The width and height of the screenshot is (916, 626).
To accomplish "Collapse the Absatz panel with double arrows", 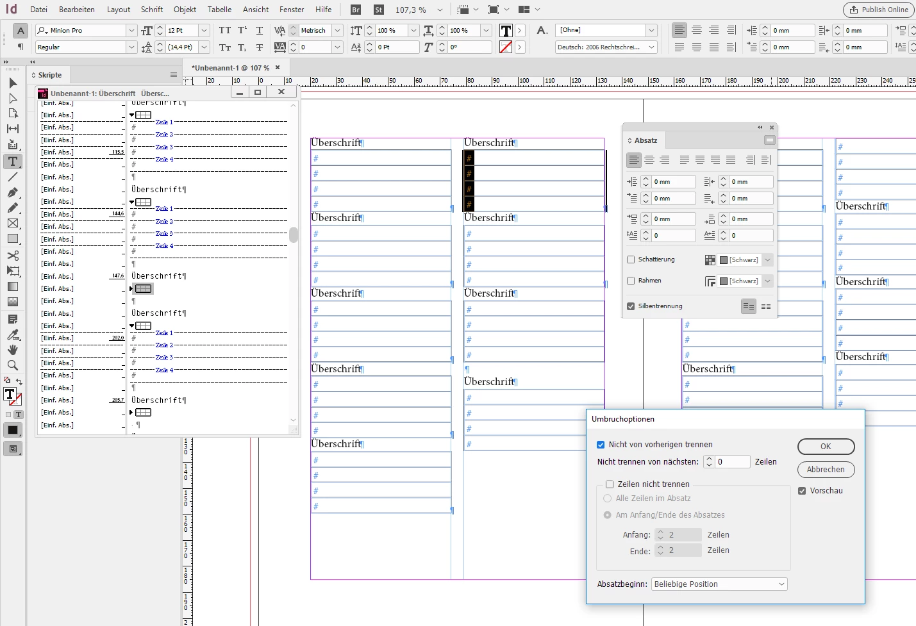I will coord(760,127).
